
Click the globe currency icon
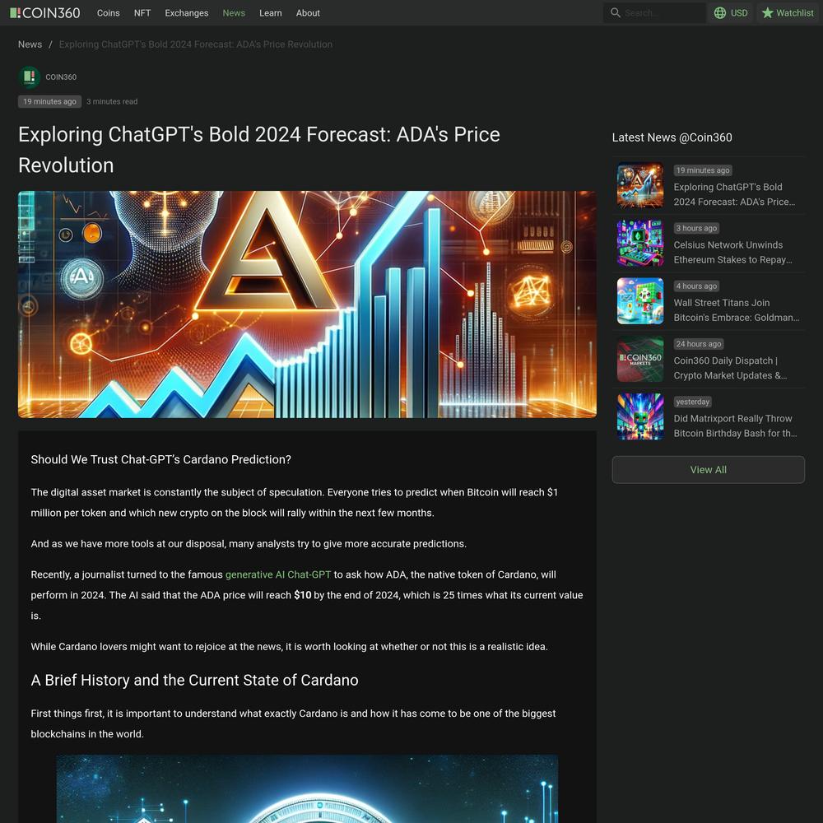click(x=720, y=12)
